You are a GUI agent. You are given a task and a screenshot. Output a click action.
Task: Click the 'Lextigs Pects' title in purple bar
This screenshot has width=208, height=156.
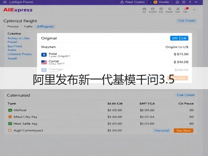(21, 2)
